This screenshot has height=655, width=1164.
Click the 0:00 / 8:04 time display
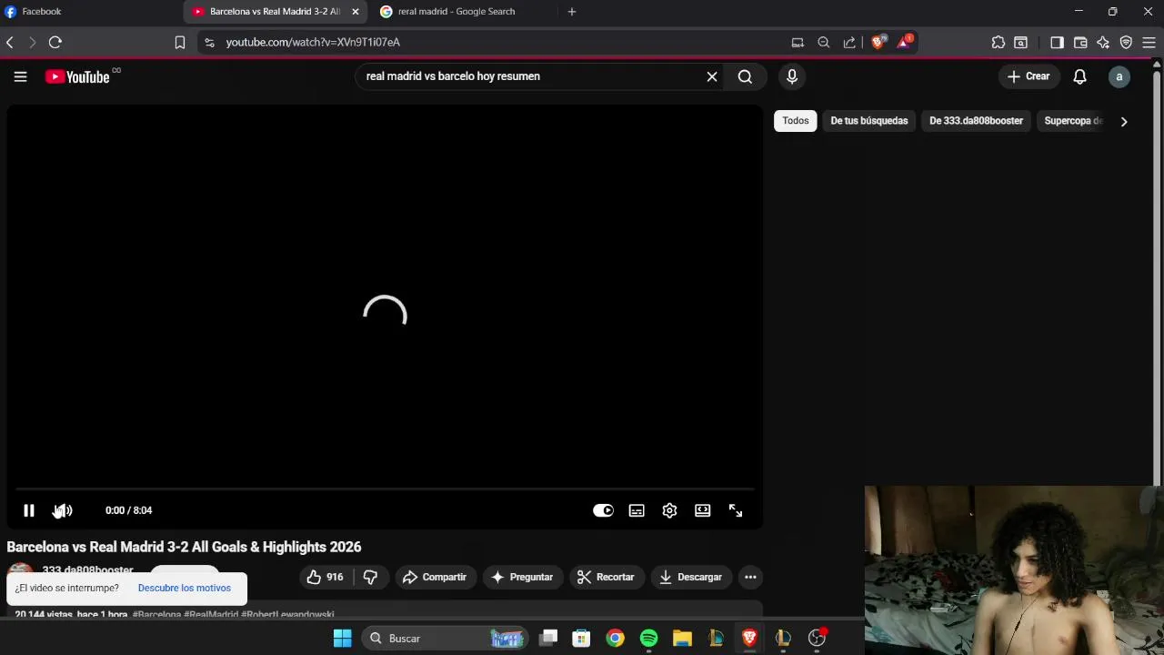click(x=128, y=510)
